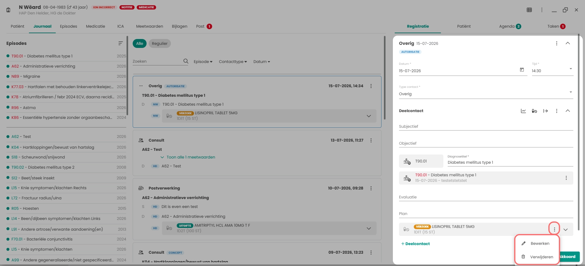Collapse the Overig registration panel
This screenshot has height=266, width=585.
coord(568,43)
